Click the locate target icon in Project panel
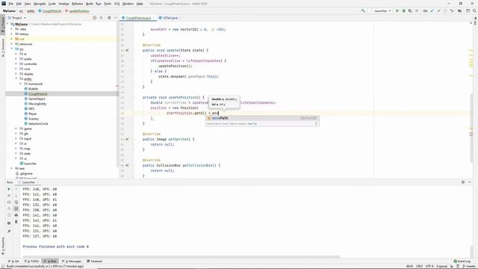478x269 pixels. click(x=95, y=18)
